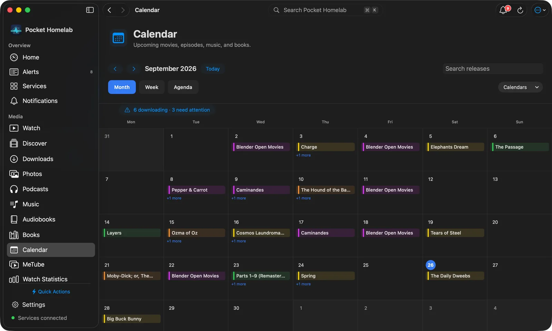Expand +1 more on September 3
Viewport: 552px width, 331px height.
[x=303, y=155]
